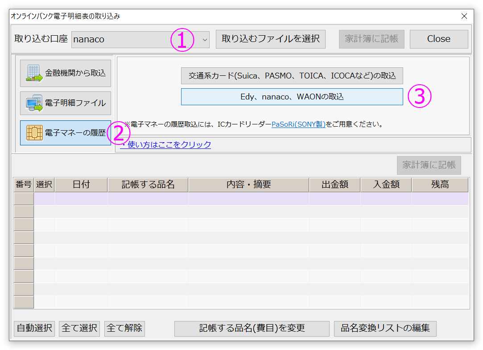Select all rows with 全て選択

pyautogui.click(x=79, y=329)
